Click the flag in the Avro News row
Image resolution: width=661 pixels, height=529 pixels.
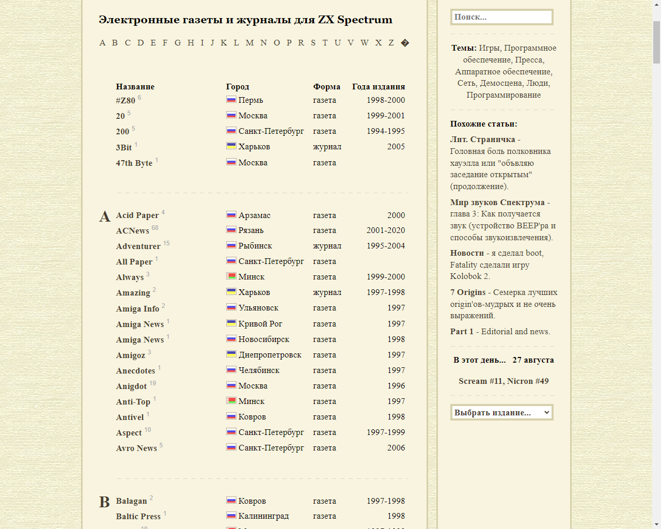[x=231, y=447]
